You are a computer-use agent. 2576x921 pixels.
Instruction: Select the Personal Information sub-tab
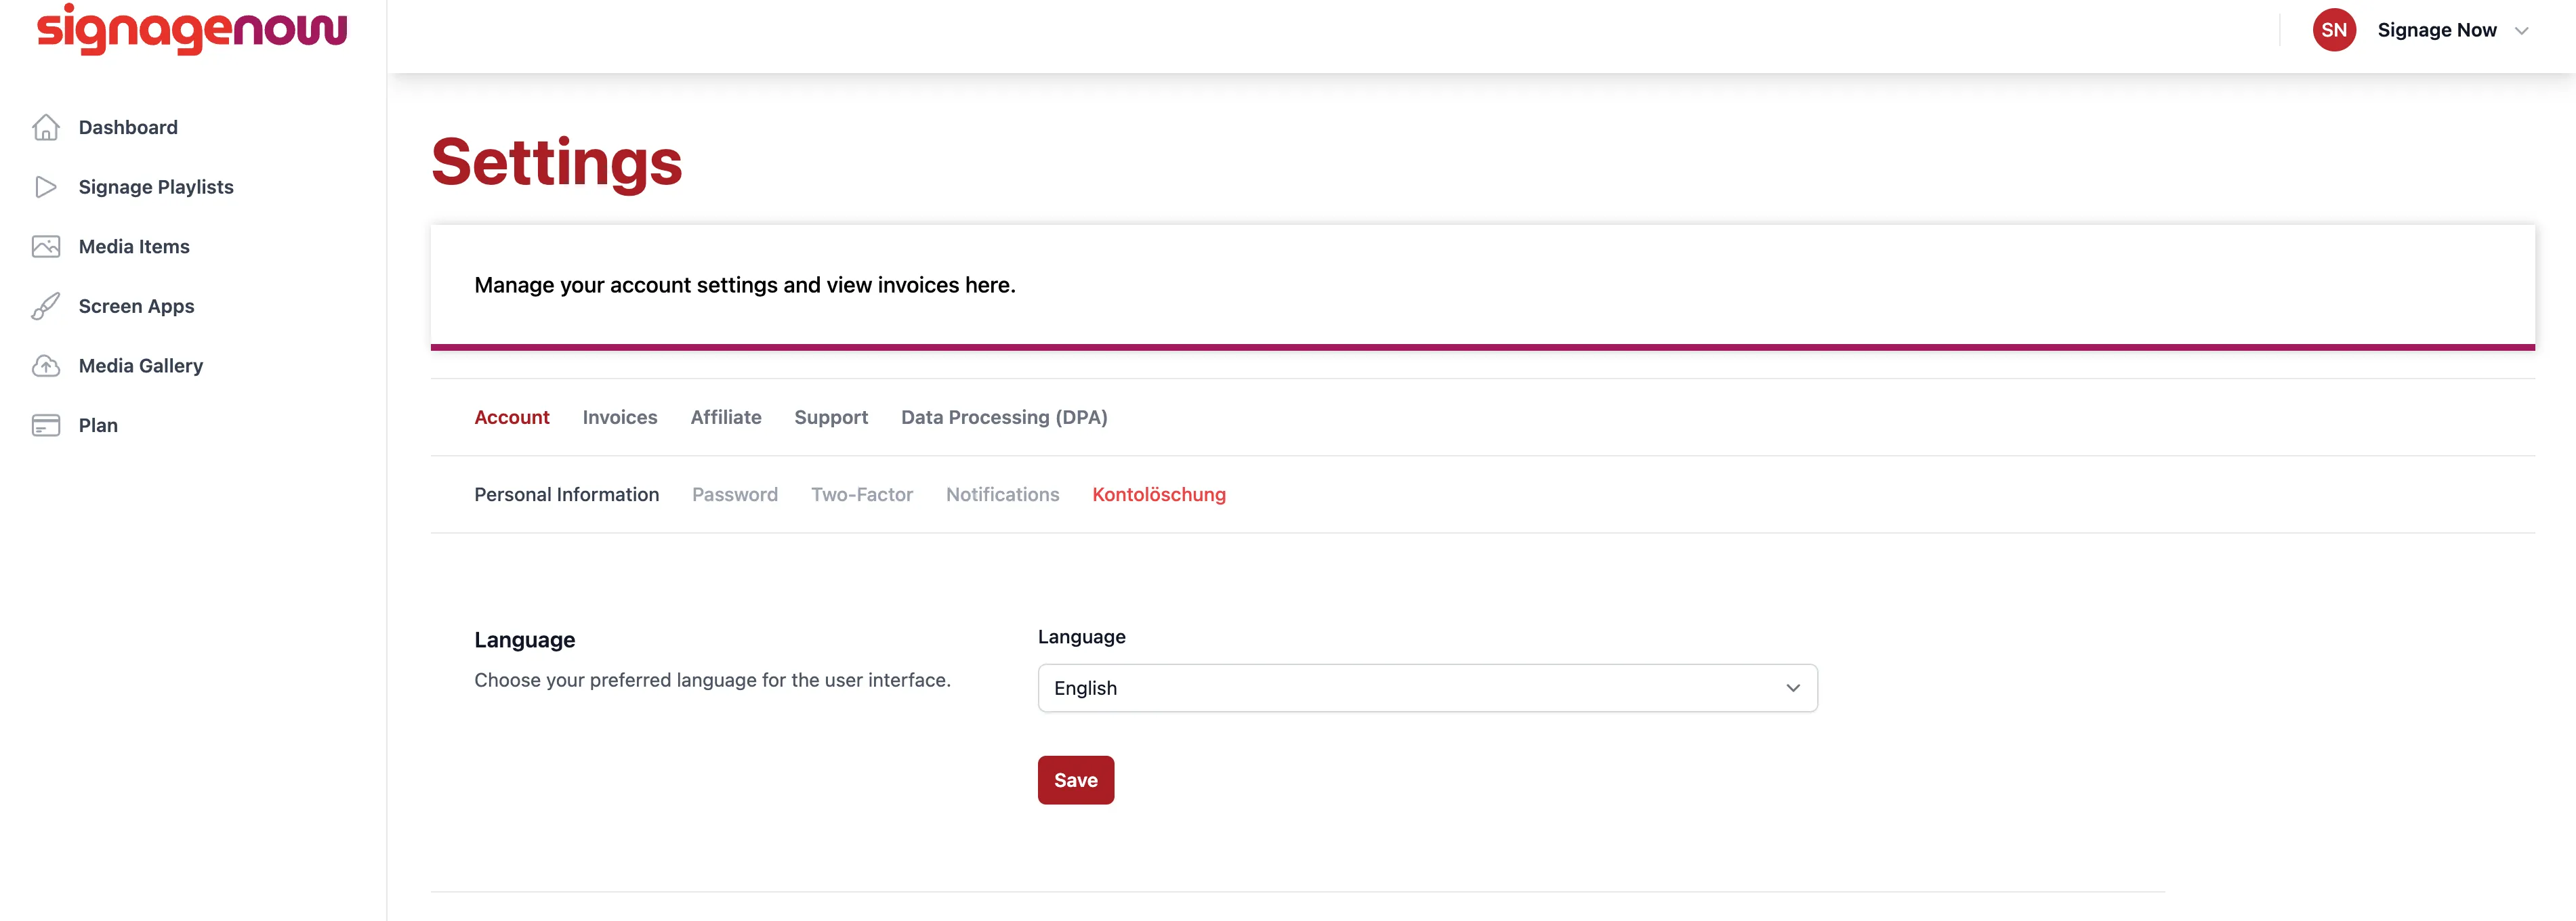click(567, 494)
